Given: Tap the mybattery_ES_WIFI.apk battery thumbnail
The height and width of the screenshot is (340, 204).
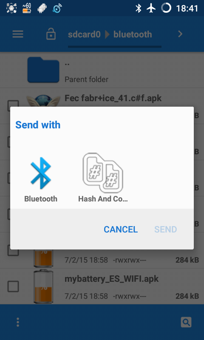Looking at the screenshot, I should click(43, 286).
